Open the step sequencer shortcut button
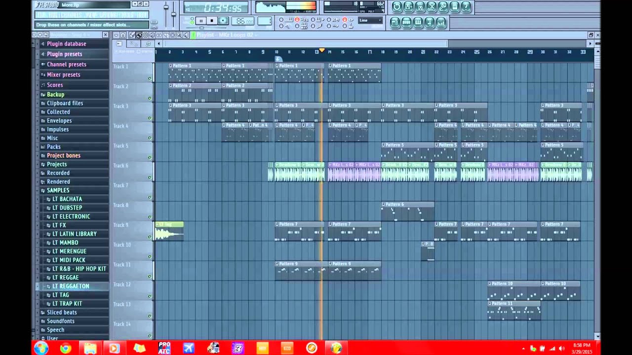This screenshot has width=632, height=355. pos(406,22)
